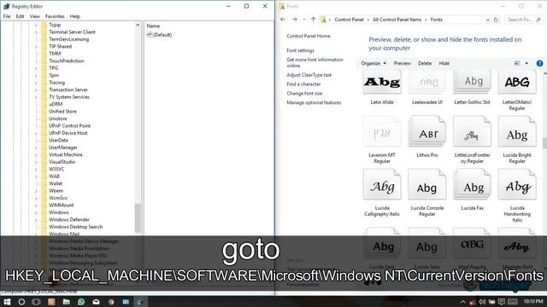
Task: Open the view options dropdown arrow
Action: [526, 63]
